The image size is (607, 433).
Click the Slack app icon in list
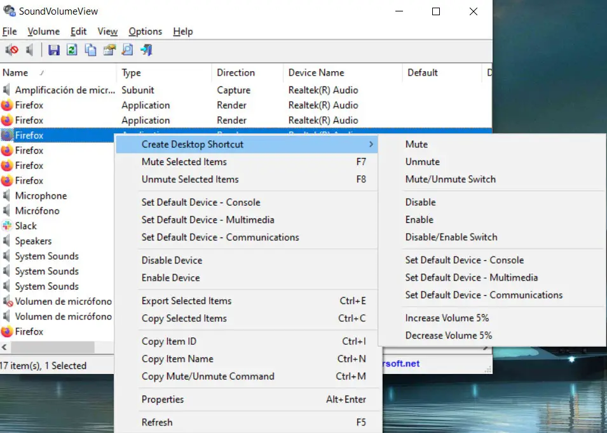click(6, 226)
